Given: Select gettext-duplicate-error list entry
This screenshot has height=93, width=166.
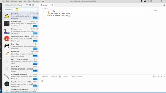Looking at the screenshot, I should 21,90.
